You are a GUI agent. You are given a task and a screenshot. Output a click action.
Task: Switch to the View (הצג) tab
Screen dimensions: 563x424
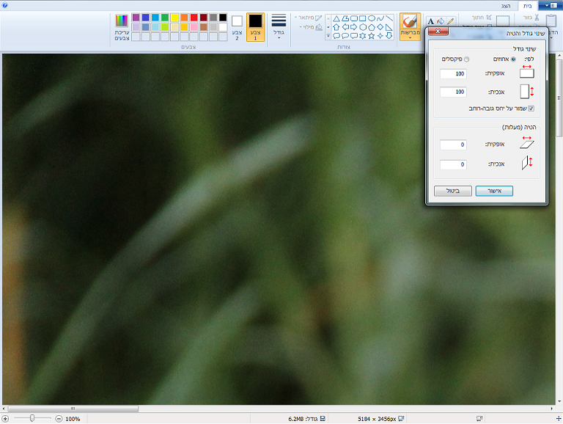[506, 6]
